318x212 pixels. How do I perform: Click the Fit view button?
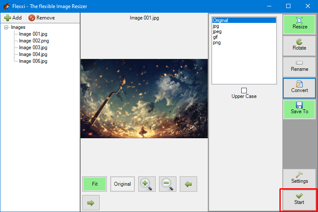95,184
